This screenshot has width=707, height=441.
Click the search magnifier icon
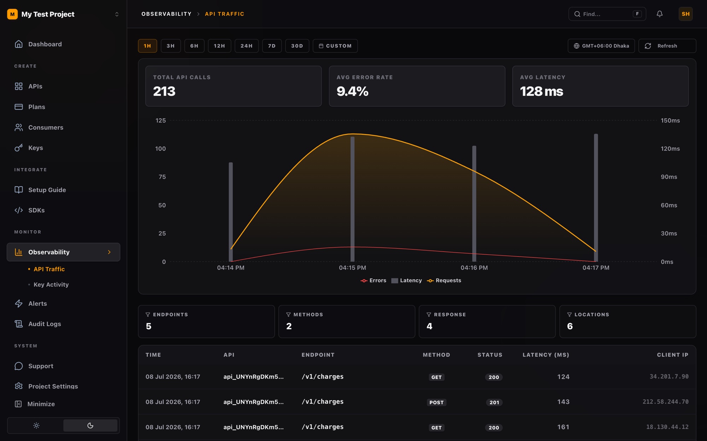(577, 14)
